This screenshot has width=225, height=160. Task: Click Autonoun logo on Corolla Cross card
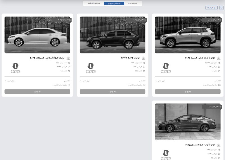click(166, 67)
